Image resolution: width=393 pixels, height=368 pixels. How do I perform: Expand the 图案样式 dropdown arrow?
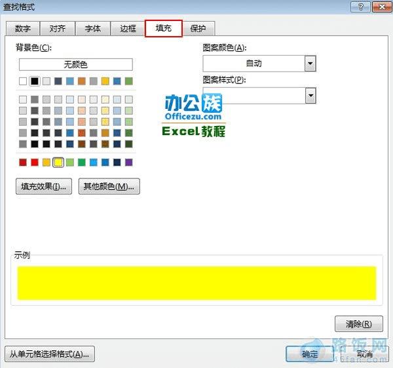pos(310,95)
